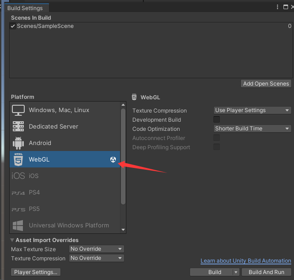Click the Dedicated Server rack icon
The image size is (294, 280).
point(18,126)
